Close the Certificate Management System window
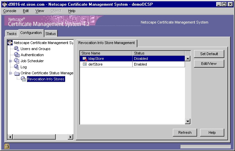 tap(230, 4)
